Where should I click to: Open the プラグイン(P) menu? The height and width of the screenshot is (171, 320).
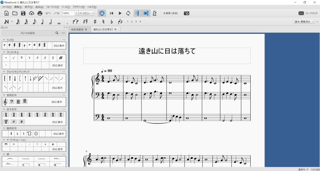point(78,7)
